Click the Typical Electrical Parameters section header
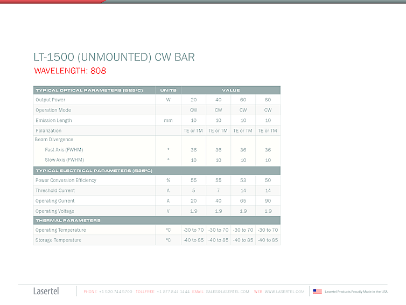This screenshot has width=406, height=305. click(94, 170)
